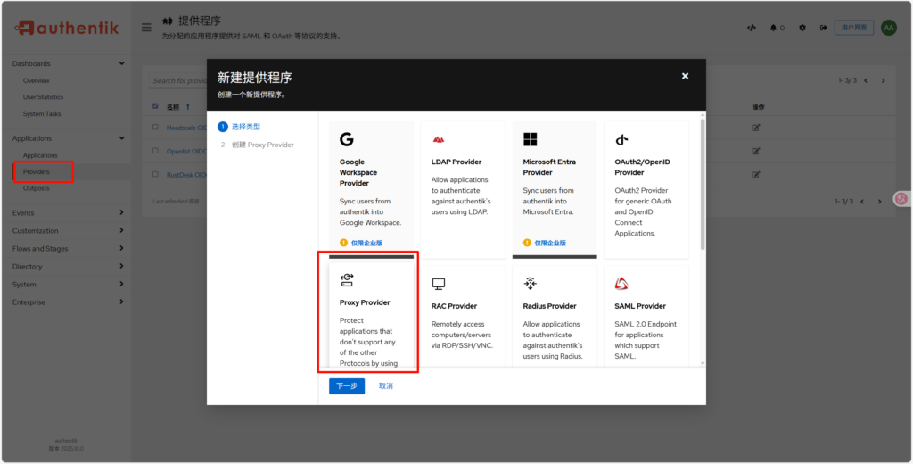Close the new provider dialog
Viewport: 913px width, 464px height.
click(686, 76)
